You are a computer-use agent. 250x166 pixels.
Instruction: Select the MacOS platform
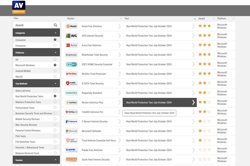click(55, 76)
